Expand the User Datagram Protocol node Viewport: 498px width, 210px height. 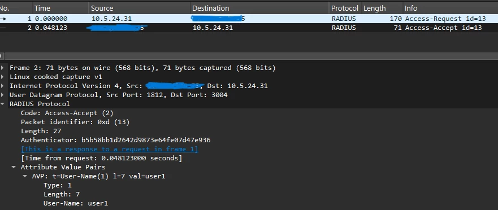click(3, 95)
